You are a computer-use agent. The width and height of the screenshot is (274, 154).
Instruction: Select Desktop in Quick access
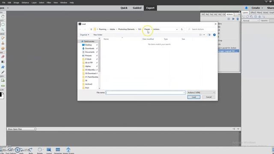point(89,45)
